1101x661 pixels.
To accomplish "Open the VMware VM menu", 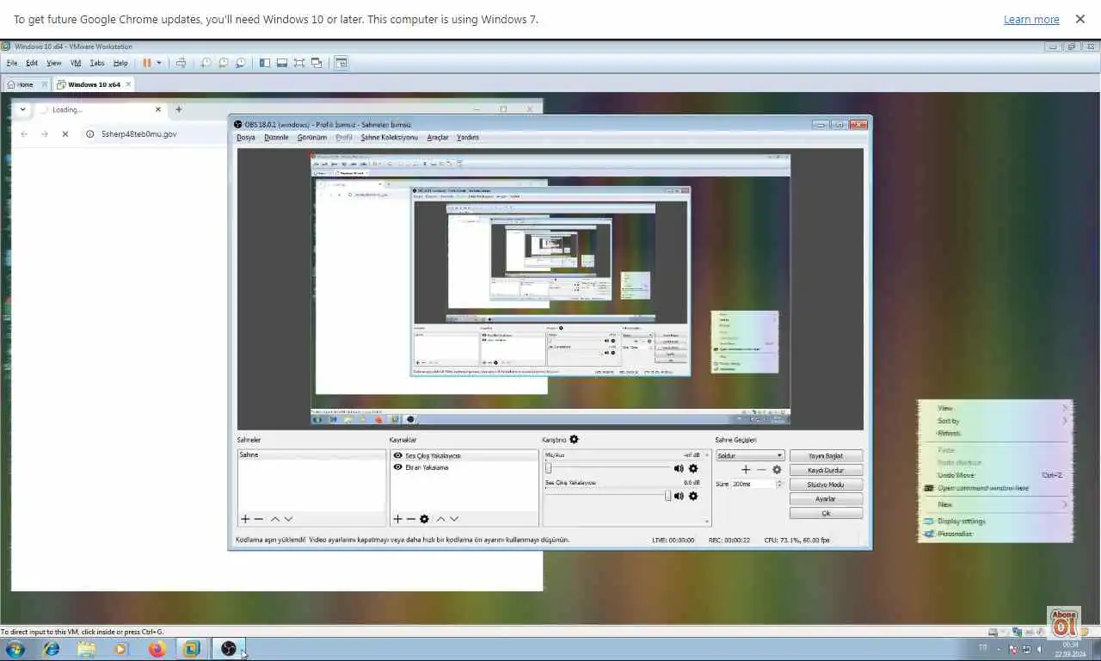I will (76, 63).
